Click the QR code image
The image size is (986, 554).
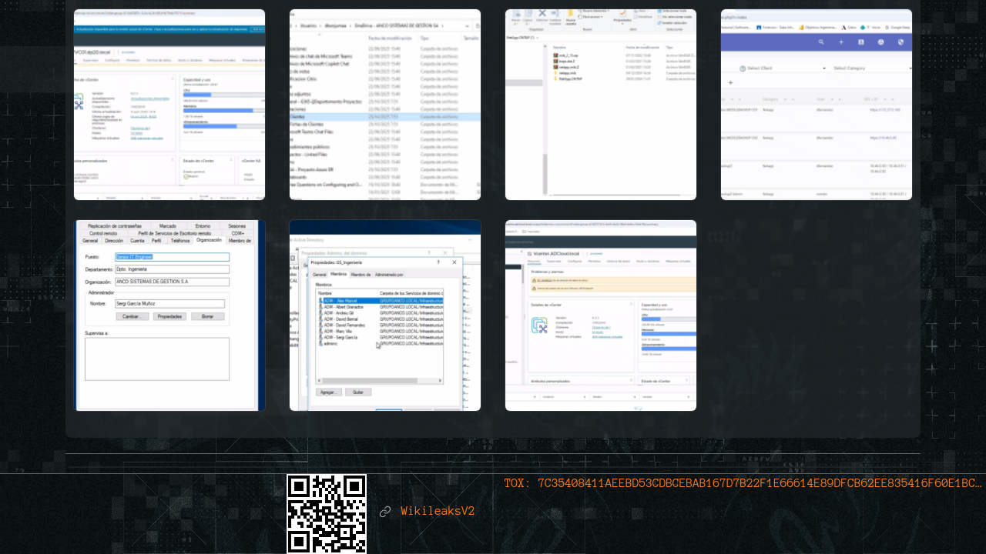(327, 513)
